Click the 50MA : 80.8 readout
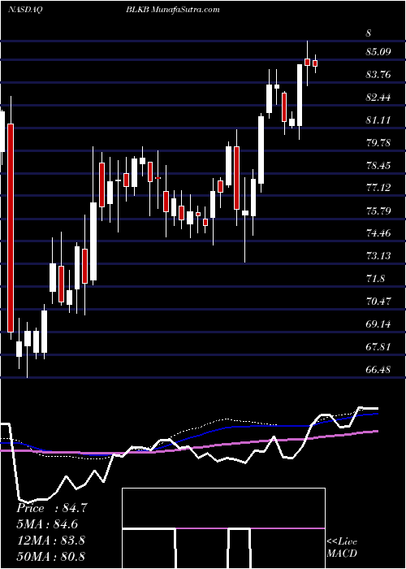Image resolution: width=406 pixels, height=569 pixels. [50, 556]
